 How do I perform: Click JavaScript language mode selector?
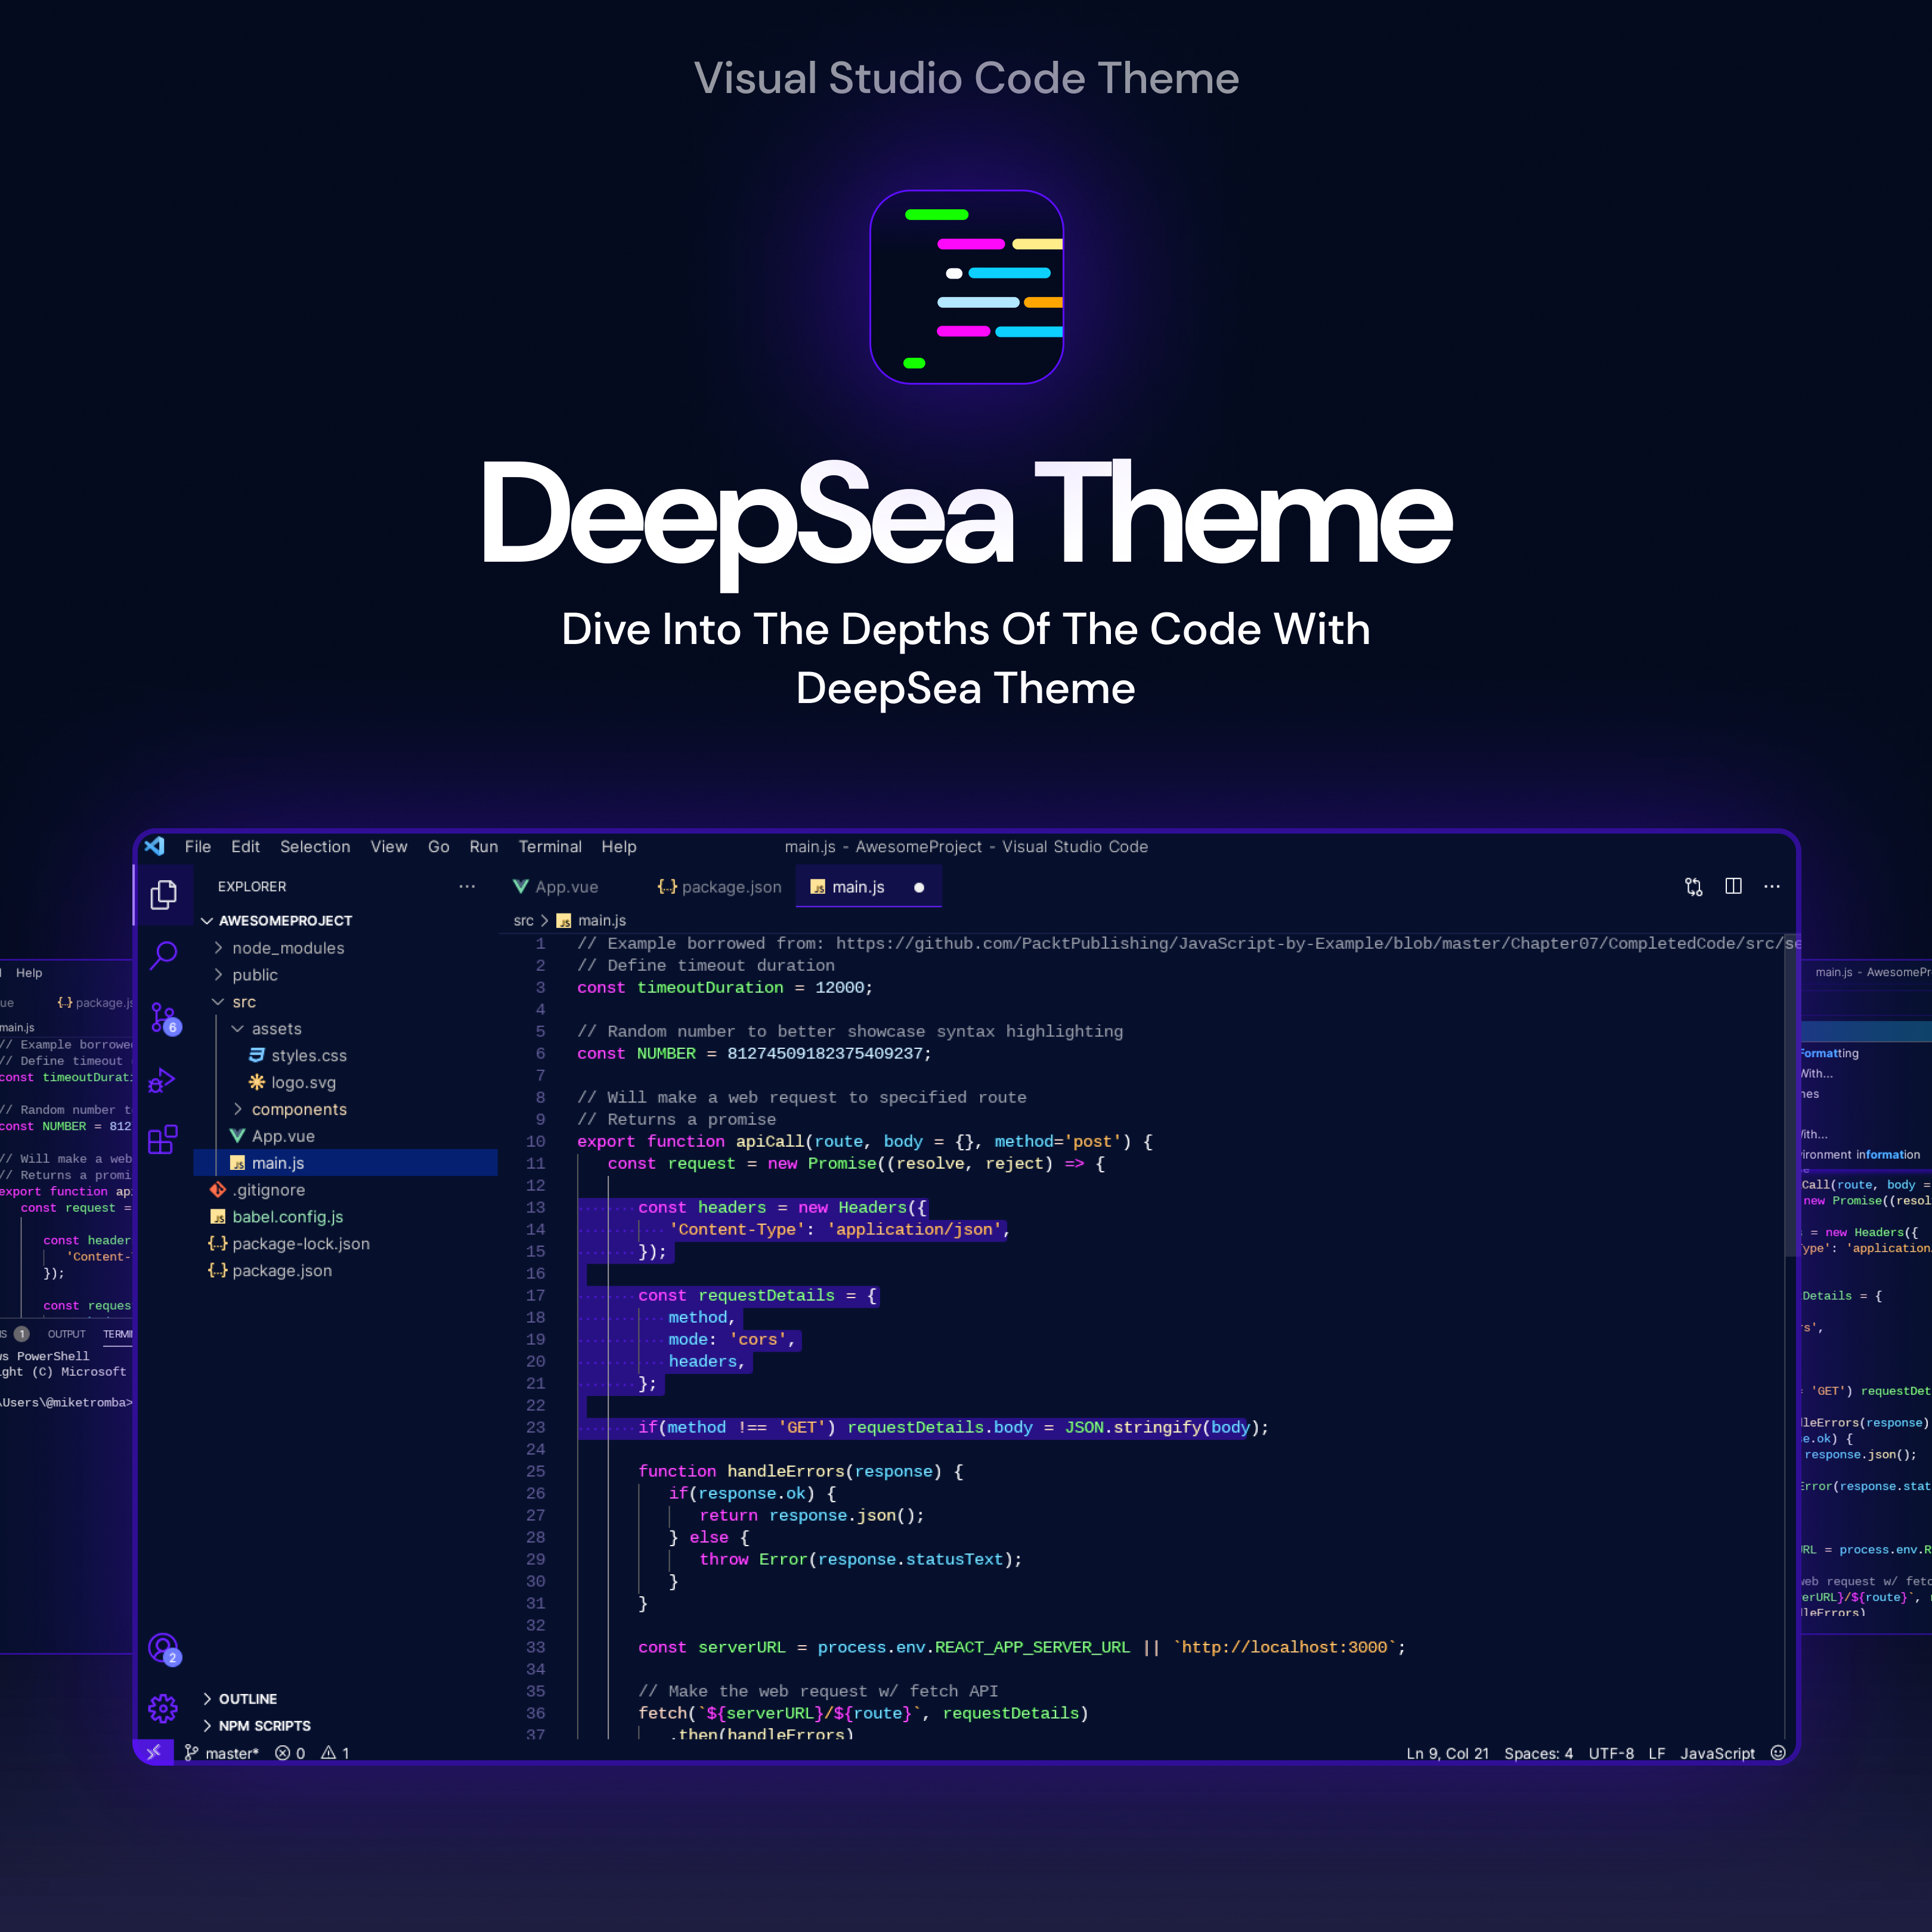click(x=1717, y=1753)
